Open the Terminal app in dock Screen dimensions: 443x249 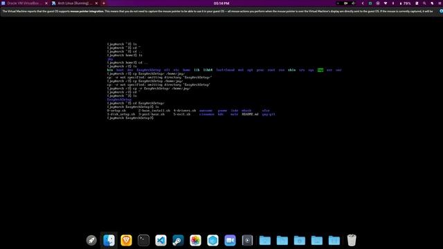click(x=143, y=240)
